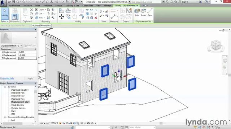Open the quick access toolbar customize dropdown
This screenshot has height=129, width=231.
[x=82, y=2]
